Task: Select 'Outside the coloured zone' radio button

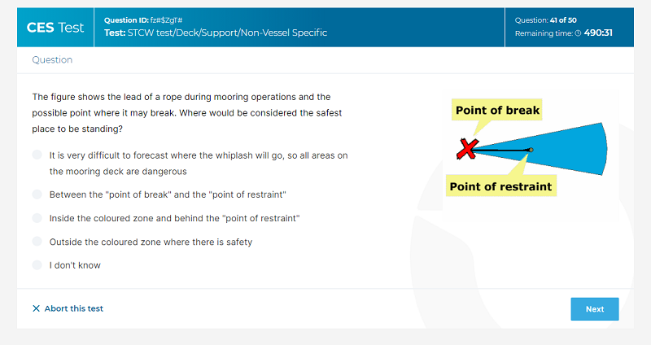Action: click(x=37, y=241)
